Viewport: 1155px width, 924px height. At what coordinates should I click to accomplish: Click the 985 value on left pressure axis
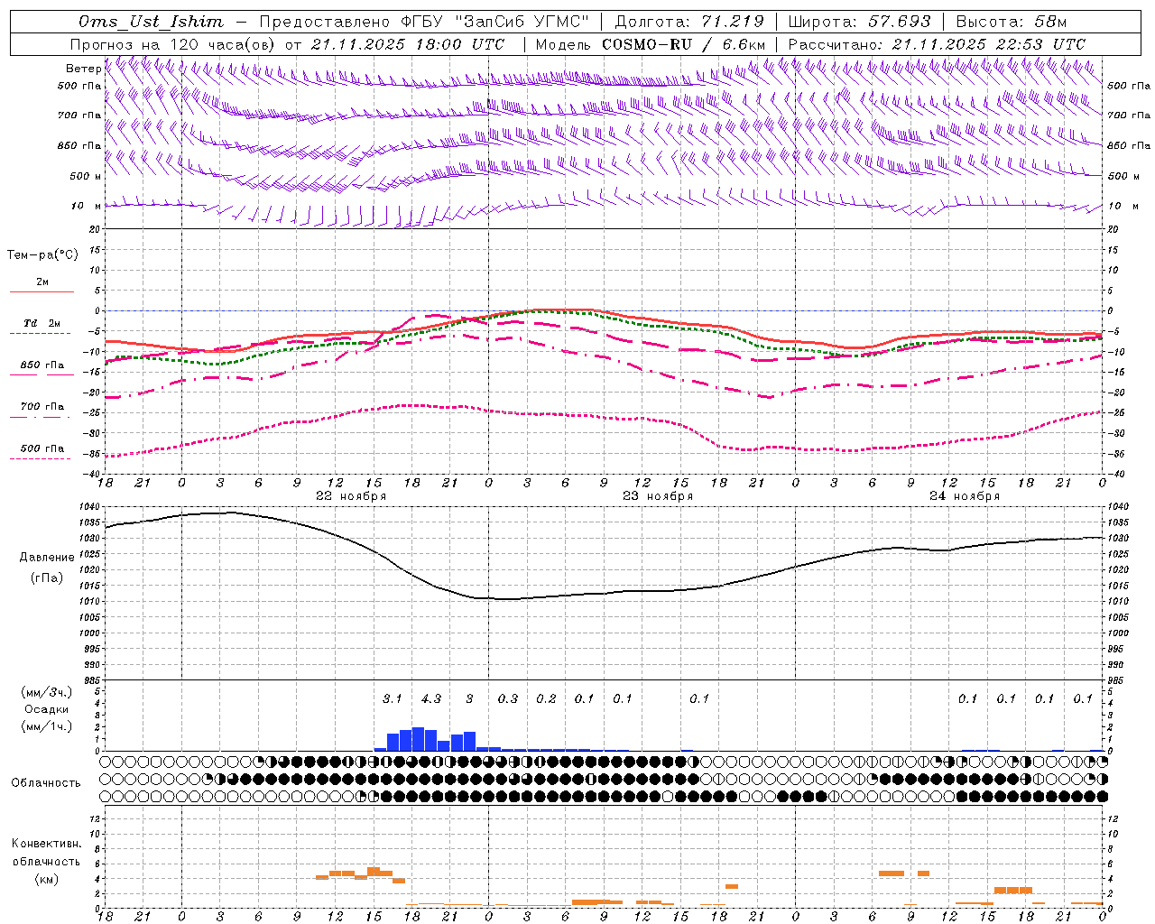point(94,680)
